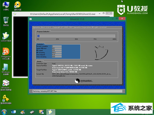Open the disk drive taskbar icon
Screen dimensions: 154x115
click(32, 112)
